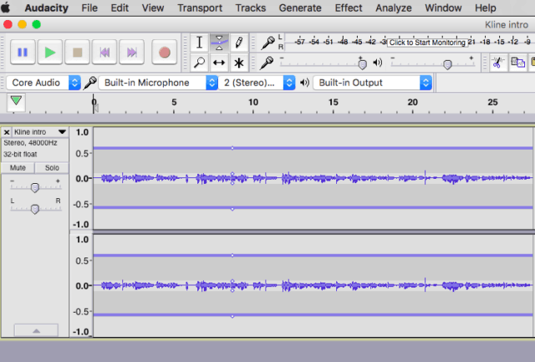Click the green timeline pinned play head triangle
This screenshot has width=535, height=362.
pyautogui.click(x=16, y=101)
